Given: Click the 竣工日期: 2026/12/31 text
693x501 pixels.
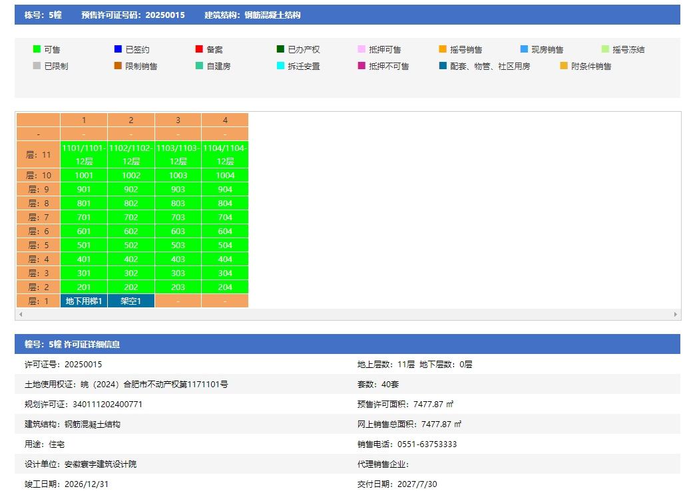Looking at the screenshot, I should [67, 484].
